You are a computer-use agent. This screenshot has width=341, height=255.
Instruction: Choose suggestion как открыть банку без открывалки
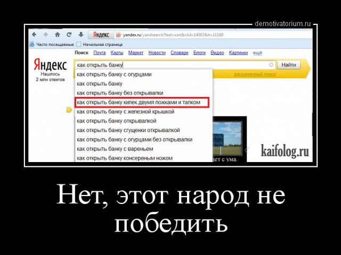click(x=143, y=93)
